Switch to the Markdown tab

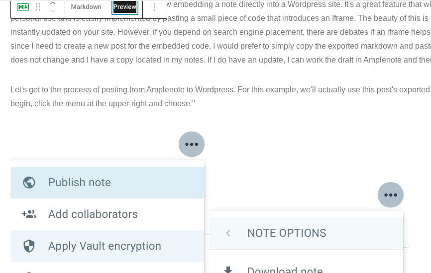[86, 7]
